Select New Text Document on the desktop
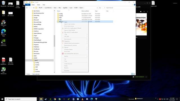 (11, 61)
